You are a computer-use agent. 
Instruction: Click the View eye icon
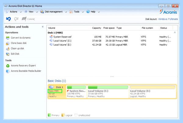[26, 12]
